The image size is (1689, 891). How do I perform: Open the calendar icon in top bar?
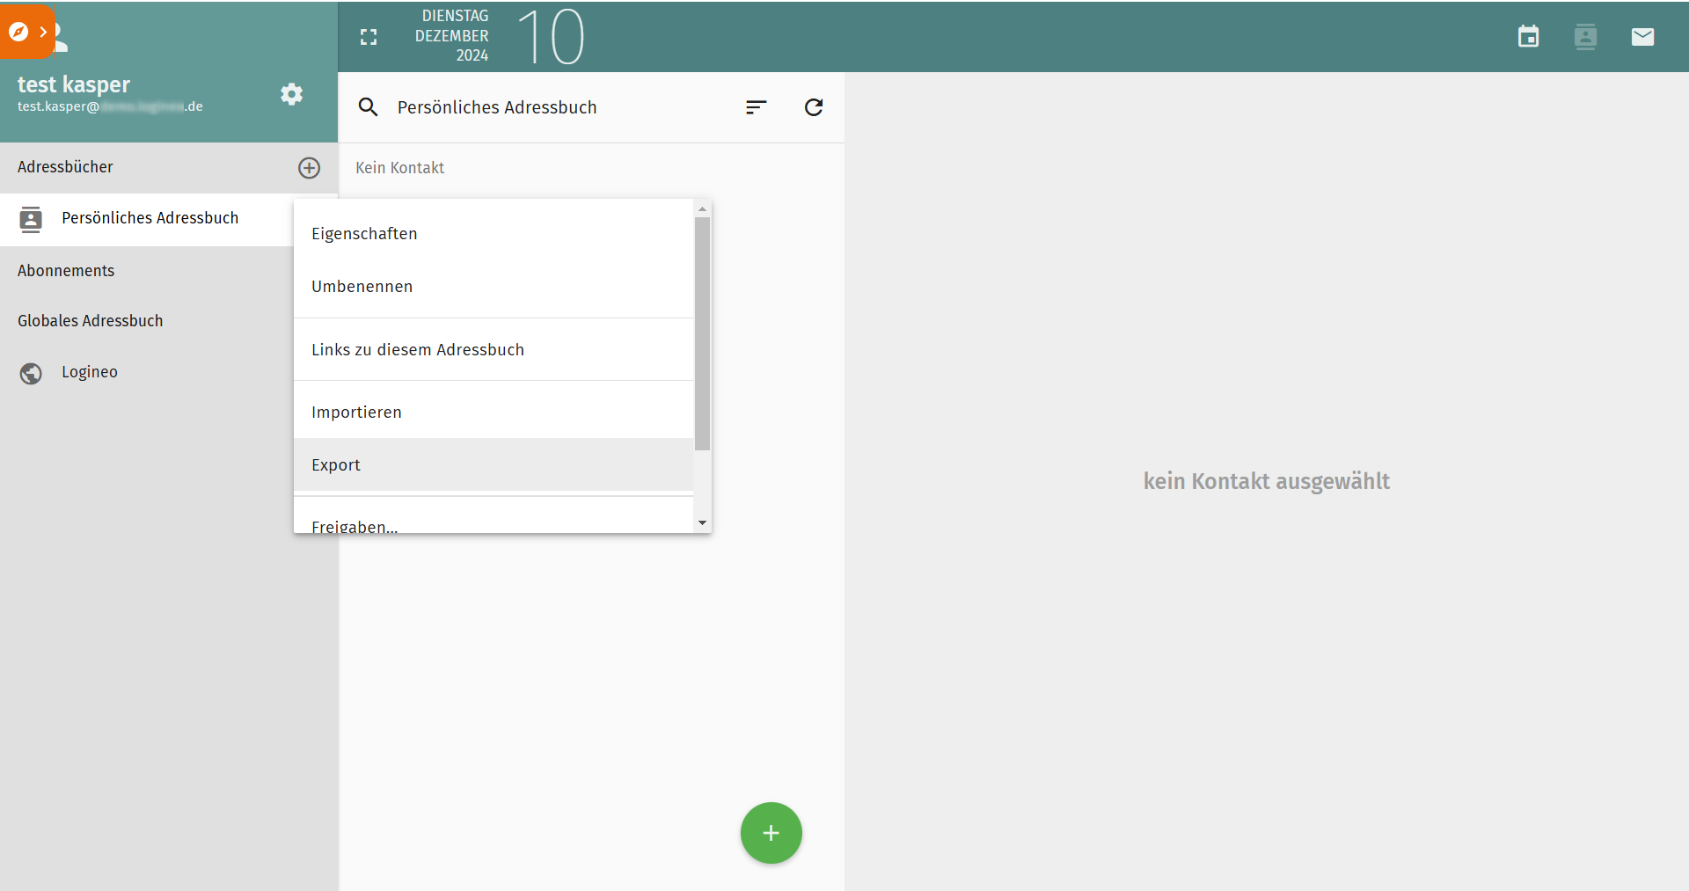click(1528, 37)
